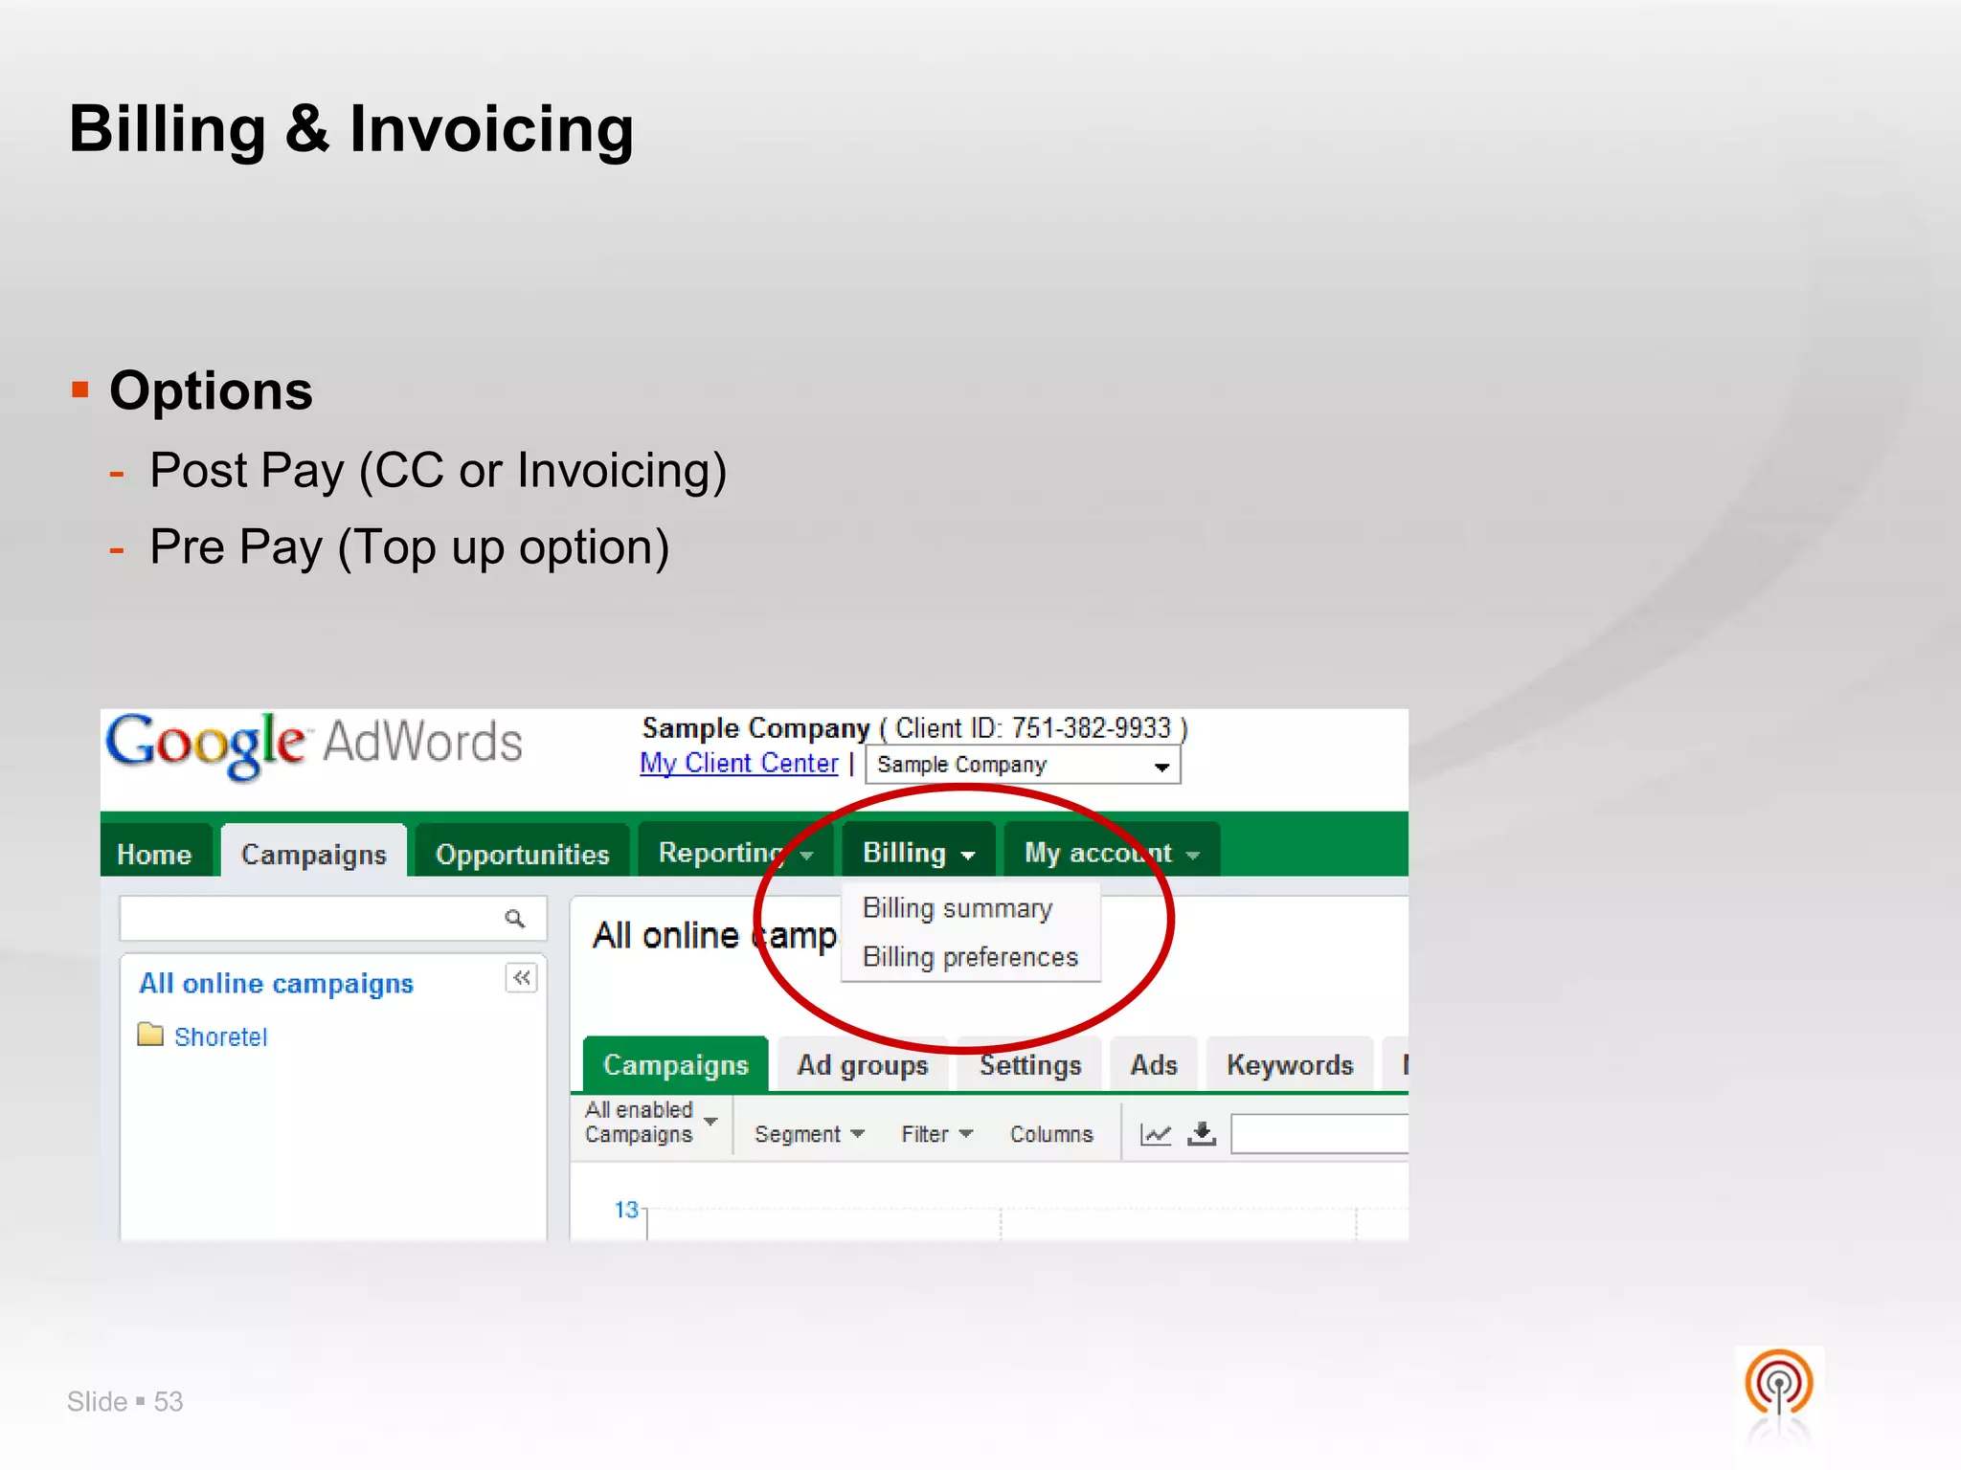This screenshot has width=1961, height=1470.
Task: Click the Slide 53 footer label
Action: click(124, 1402)
